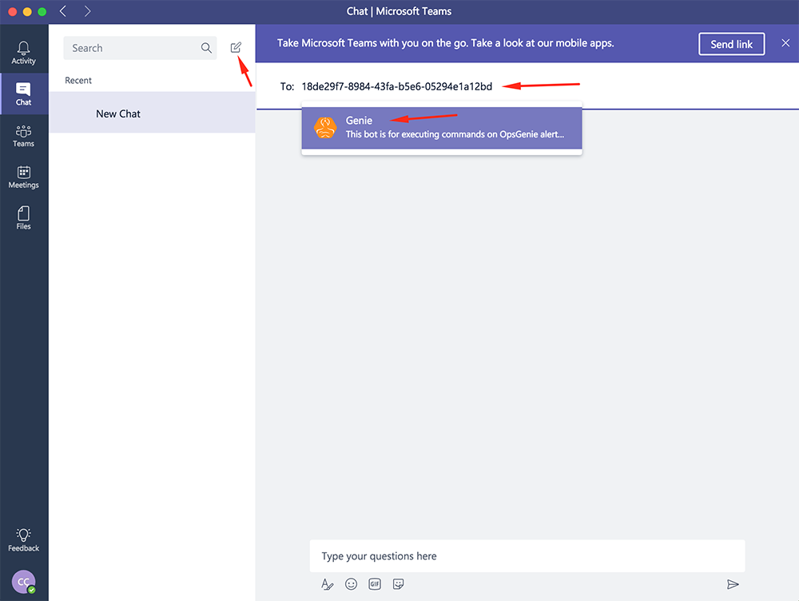Open the Meetings calendar

point(23,177)
